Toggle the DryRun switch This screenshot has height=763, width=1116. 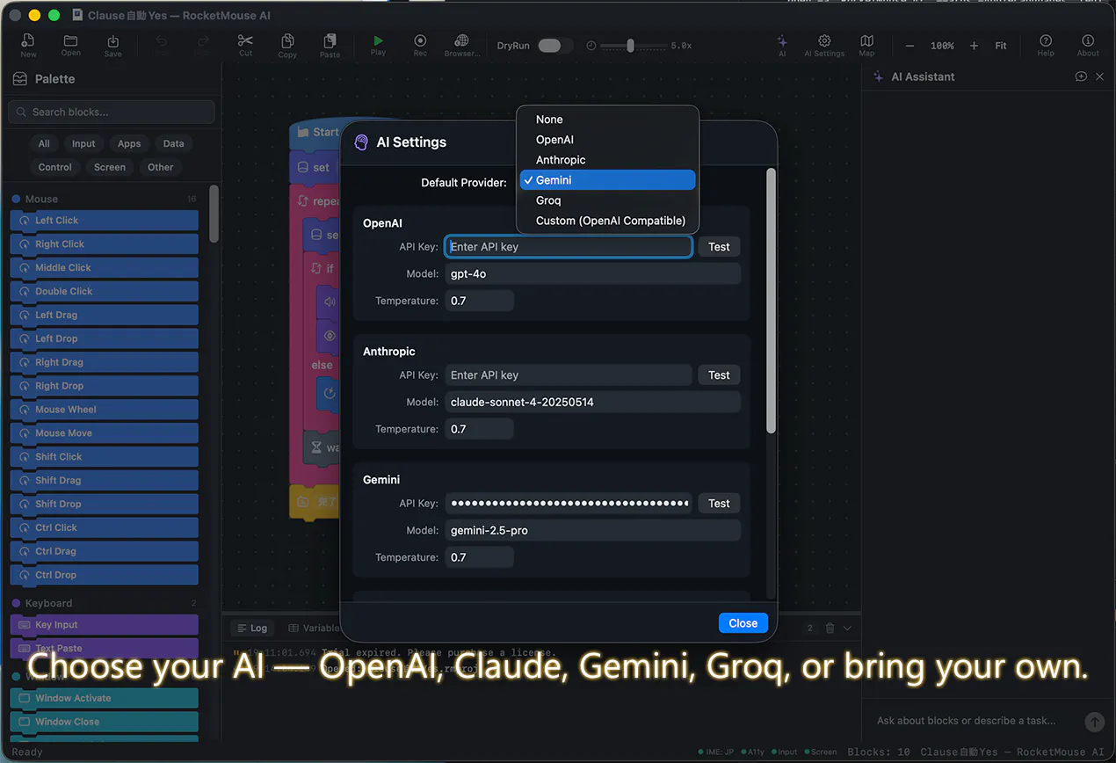pyautogui.click(x=555, y=46)
